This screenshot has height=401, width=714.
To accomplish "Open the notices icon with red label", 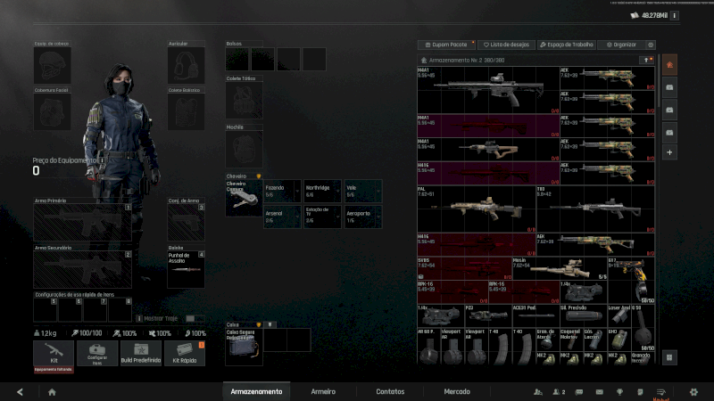I will pyautogui.click(x=661, y=392).
